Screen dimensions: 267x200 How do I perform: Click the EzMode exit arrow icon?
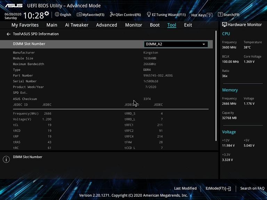tap(229, 189)
